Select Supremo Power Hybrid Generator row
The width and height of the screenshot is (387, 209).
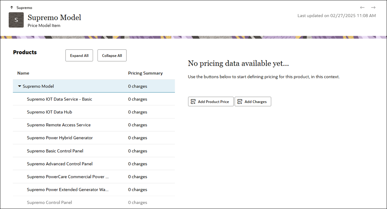click(x=60, y=138)
